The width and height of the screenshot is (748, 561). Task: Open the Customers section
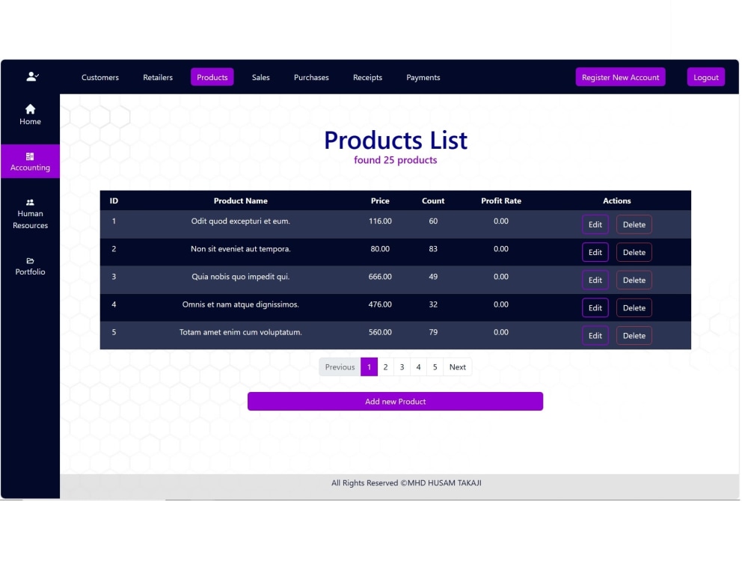99,77
